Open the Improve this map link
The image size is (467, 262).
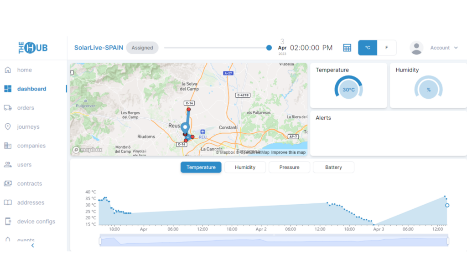coord(288,152)
